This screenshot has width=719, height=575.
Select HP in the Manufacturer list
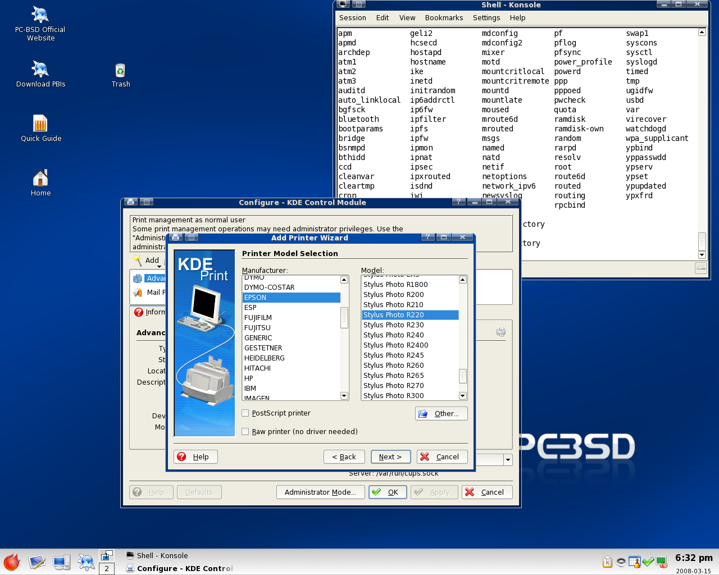[x=291, y=378]
